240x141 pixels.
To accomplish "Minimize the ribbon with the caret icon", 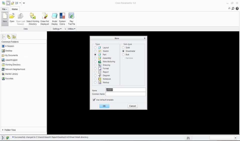I will [x=229, y=9].
